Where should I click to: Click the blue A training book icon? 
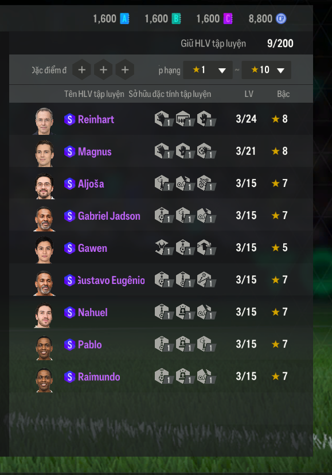[x=124, y=19]
